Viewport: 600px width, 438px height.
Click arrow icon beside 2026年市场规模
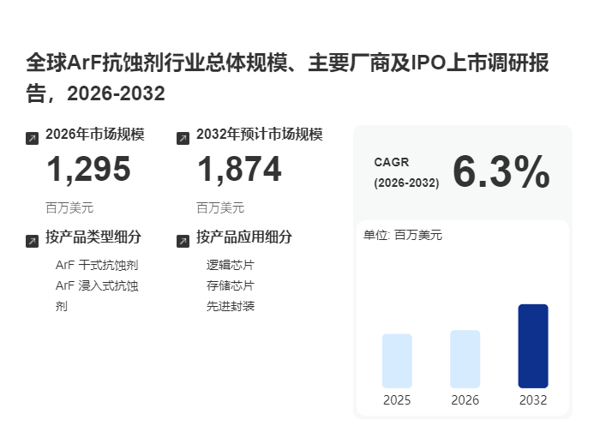point(33,139)
